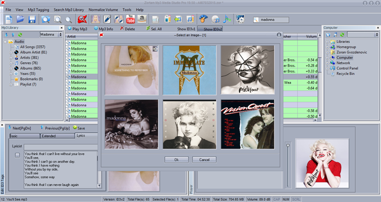This screenshot has width=381, height=202.
Task: Select the Vision Quest album cover
Action: point(248,124)
